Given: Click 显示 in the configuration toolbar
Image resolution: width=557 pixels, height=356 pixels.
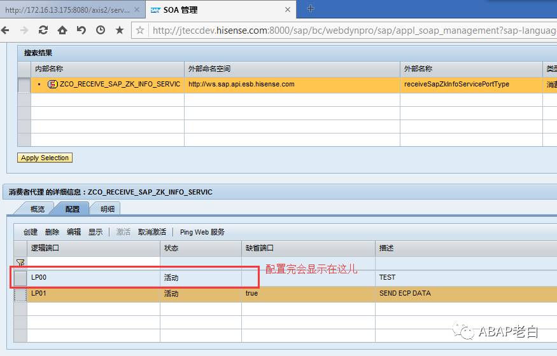Looking at the screenshot, I should pos(95,232).
